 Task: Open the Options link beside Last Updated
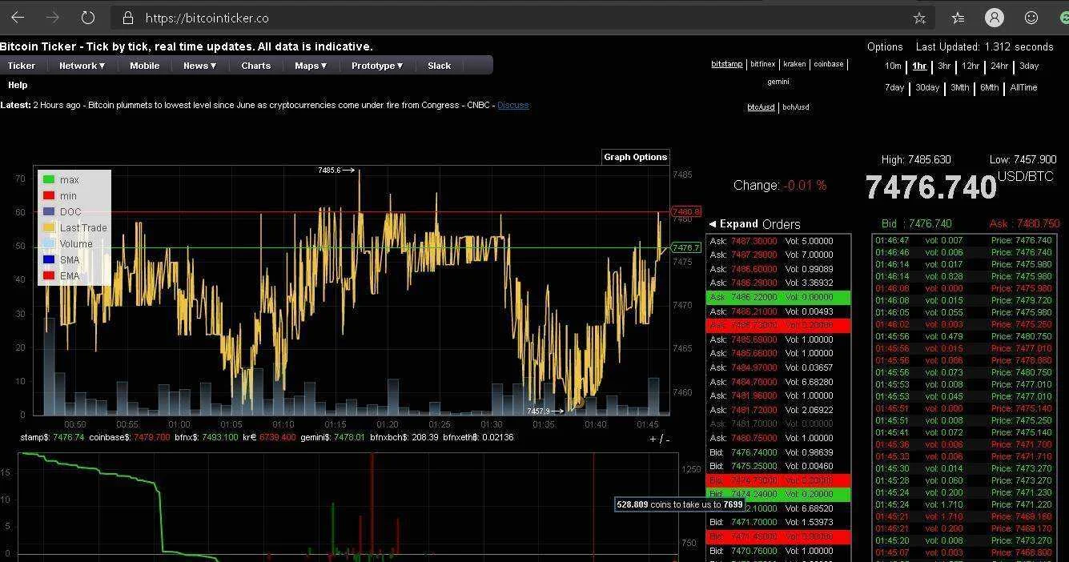coord(885,47)
